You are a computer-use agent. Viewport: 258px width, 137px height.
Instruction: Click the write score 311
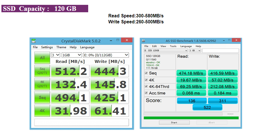point(223,101)
